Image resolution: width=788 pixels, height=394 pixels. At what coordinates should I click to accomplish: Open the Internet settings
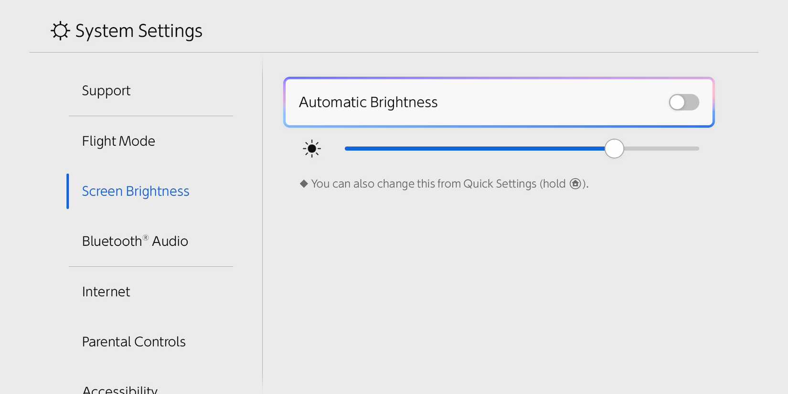[106, 291]
